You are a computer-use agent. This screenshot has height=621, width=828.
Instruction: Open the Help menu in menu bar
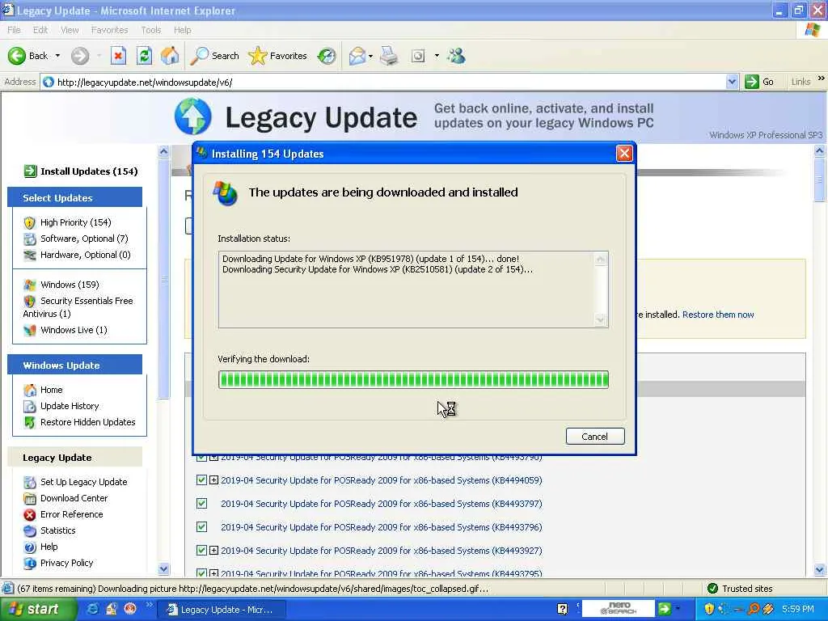point(182,30)
